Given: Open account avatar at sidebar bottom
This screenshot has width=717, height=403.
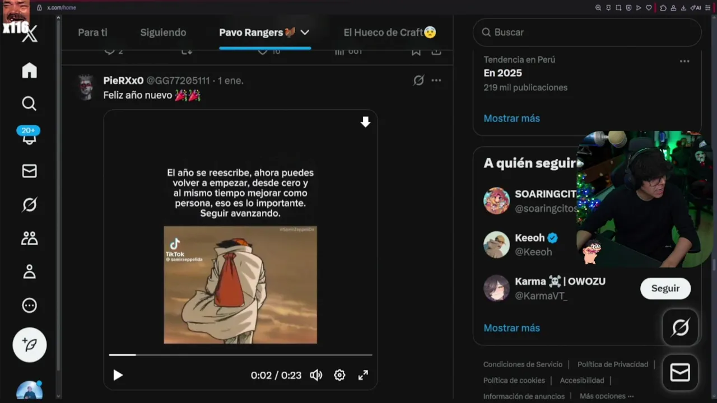Looking at the screenshot, I should [29, 390].
